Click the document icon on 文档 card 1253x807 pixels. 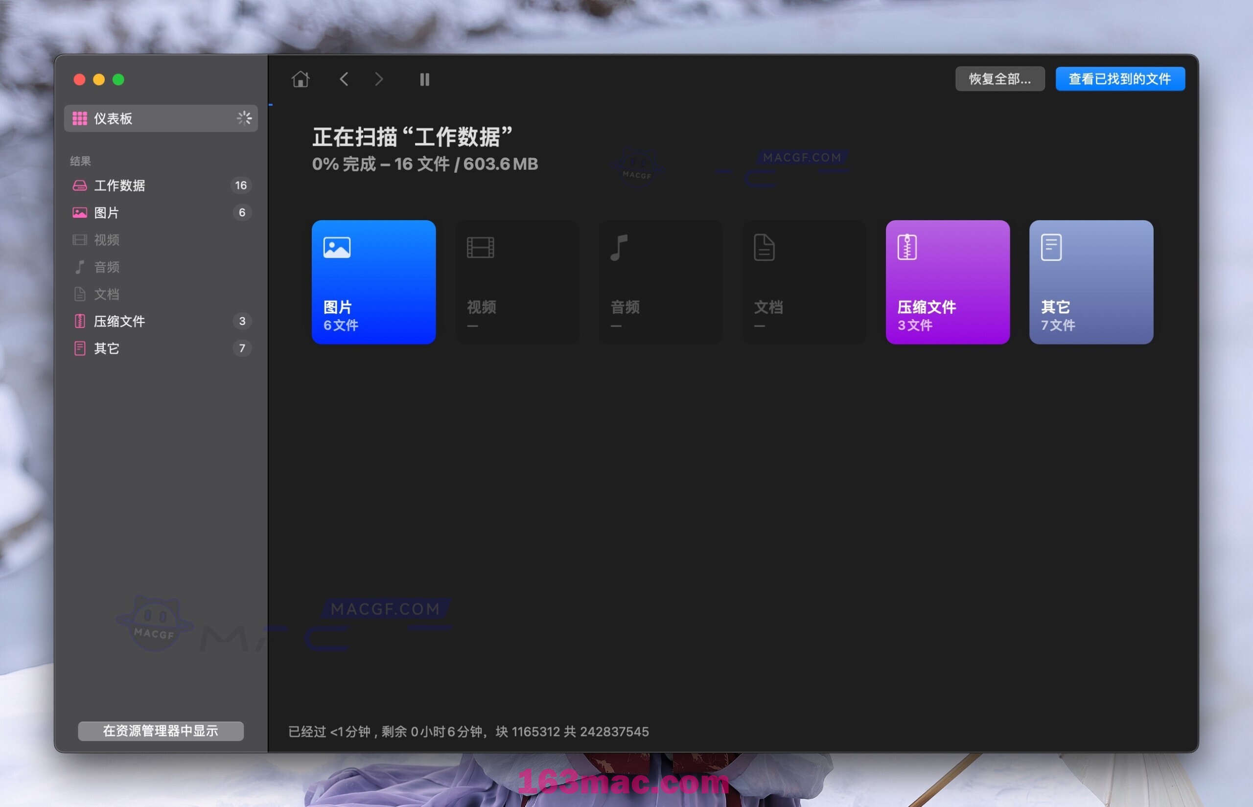coord(764,247)
